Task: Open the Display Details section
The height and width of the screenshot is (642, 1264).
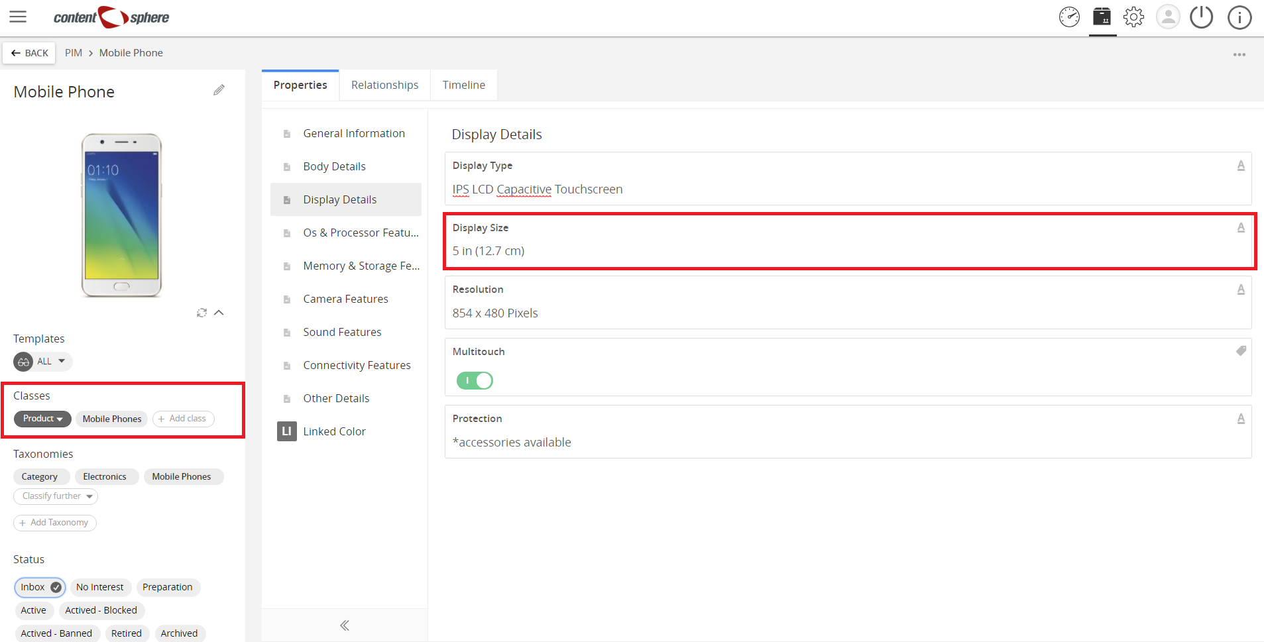Action: tap(346, 199)
